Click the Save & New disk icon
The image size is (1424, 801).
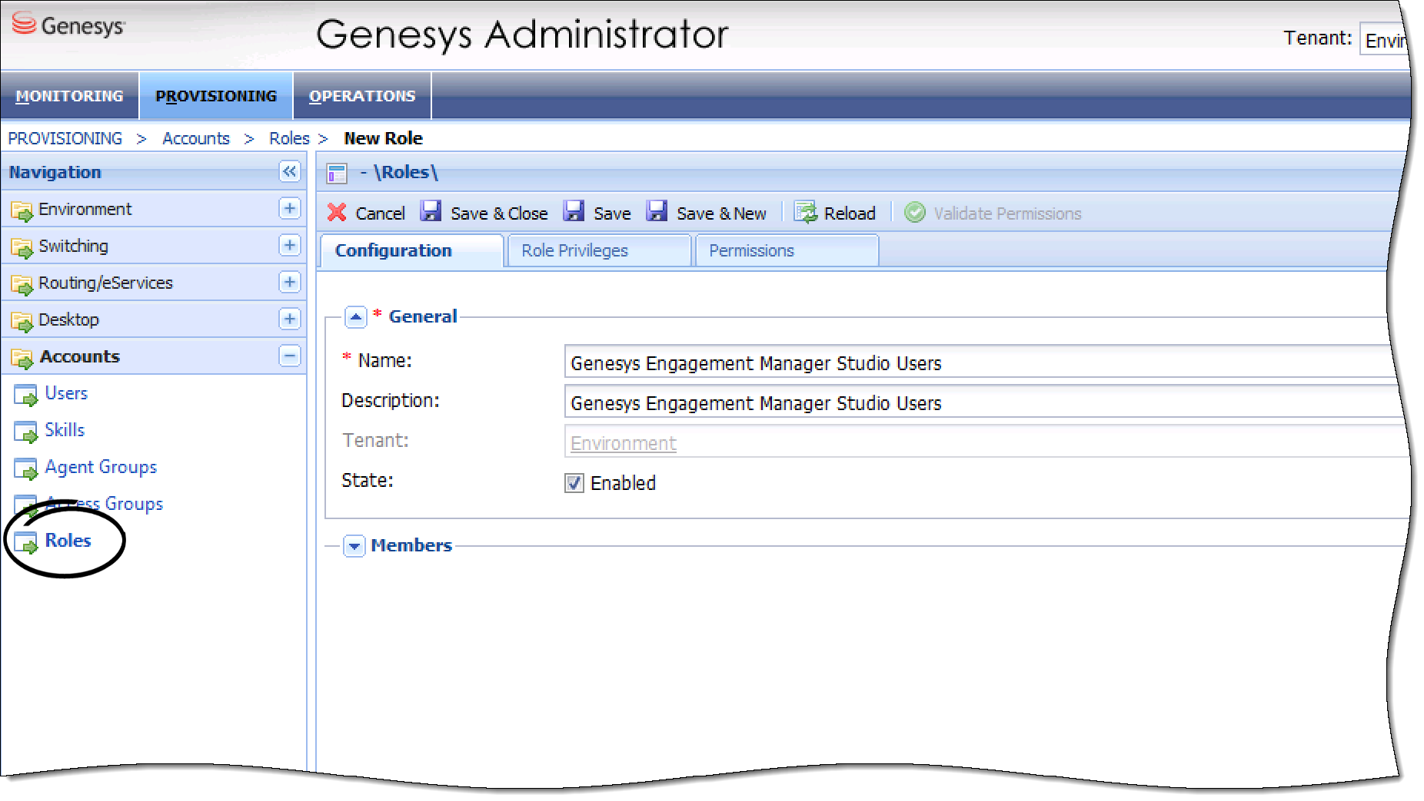click(657, 212)
